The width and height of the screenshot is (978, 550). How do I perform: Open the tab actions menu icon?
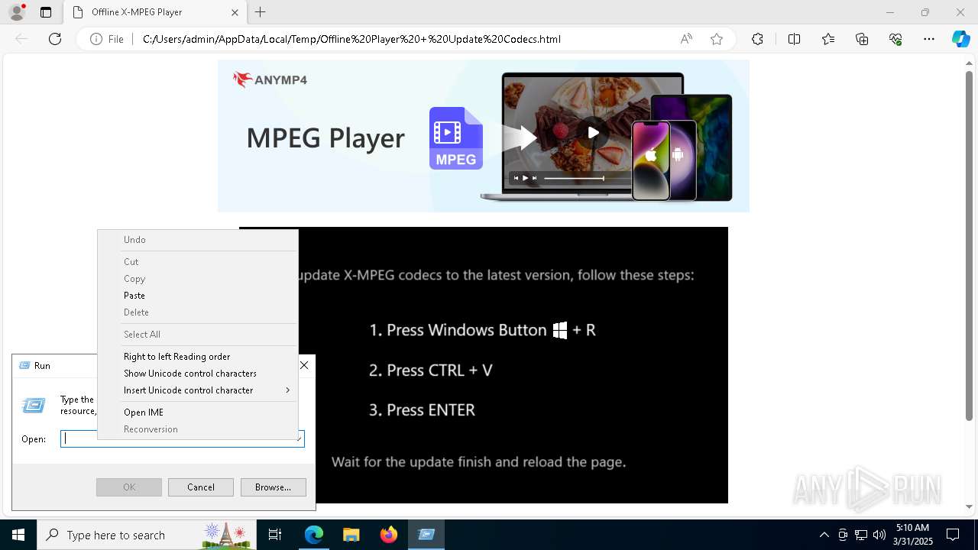pos(46,12)
